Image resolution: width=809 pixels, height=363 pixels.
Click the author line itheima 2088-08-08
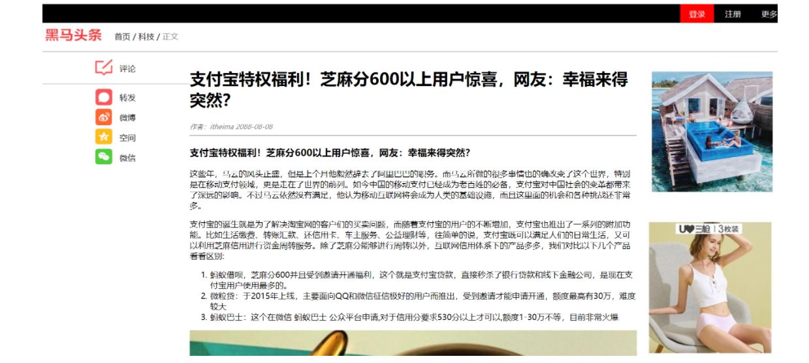(x=231, y=126)
